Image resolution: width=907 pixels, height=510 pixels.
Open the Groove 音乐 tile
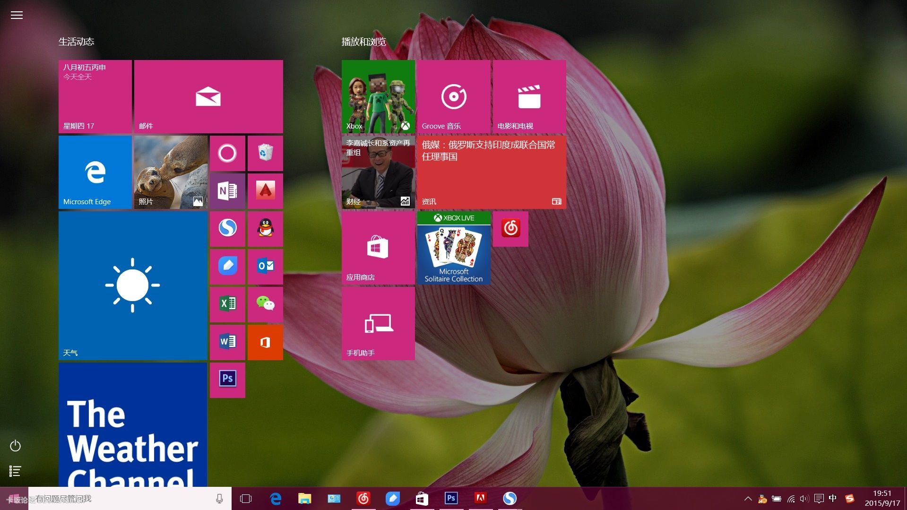454,96
